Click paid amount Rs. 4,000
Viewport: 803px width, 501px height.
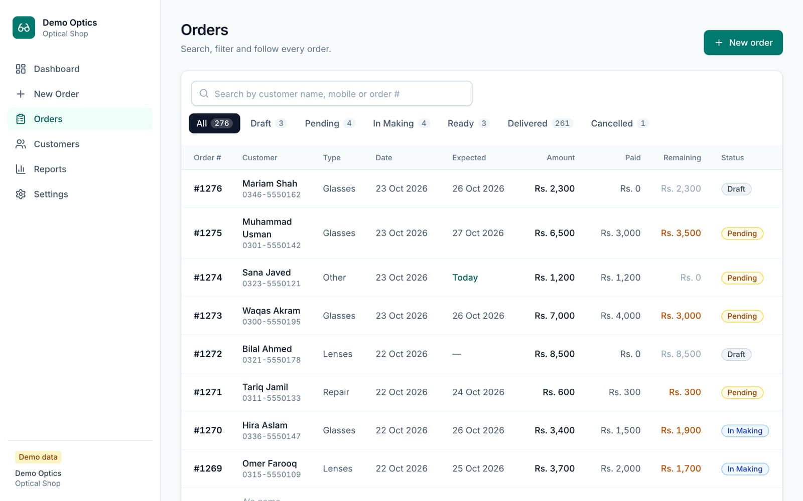(x=620, y=316)
